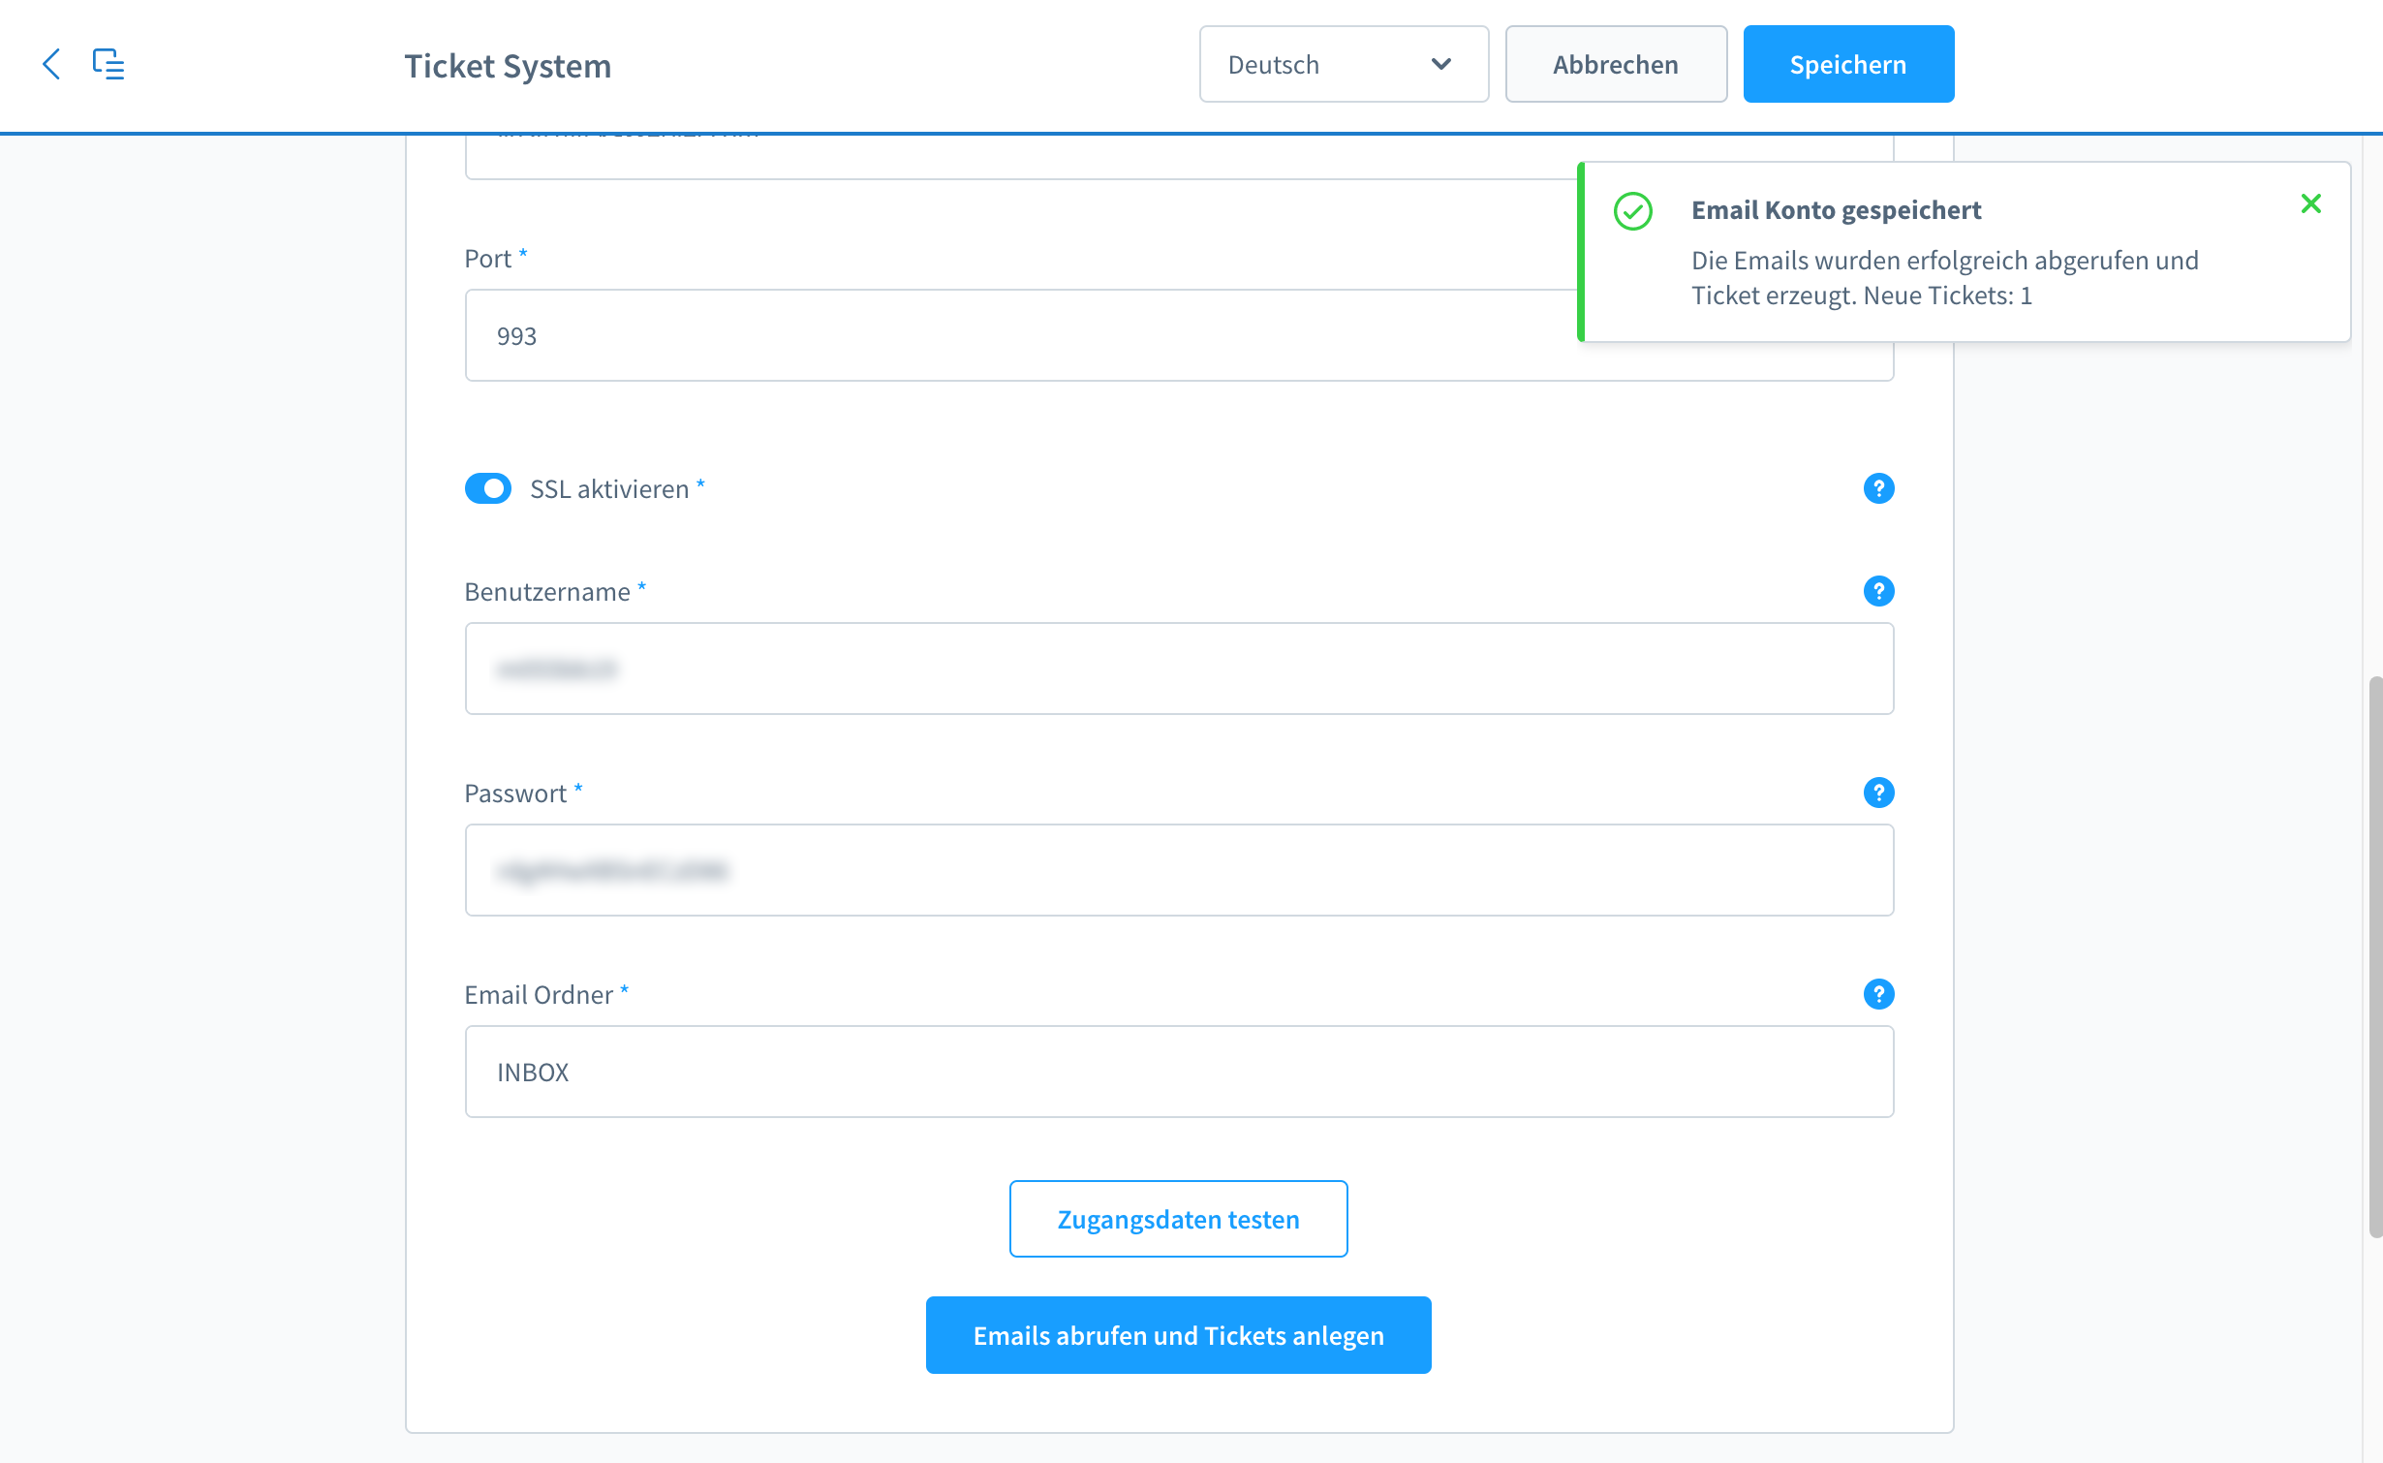Click the 'Neue Tickets: 1' notification message

point(1945,278)
